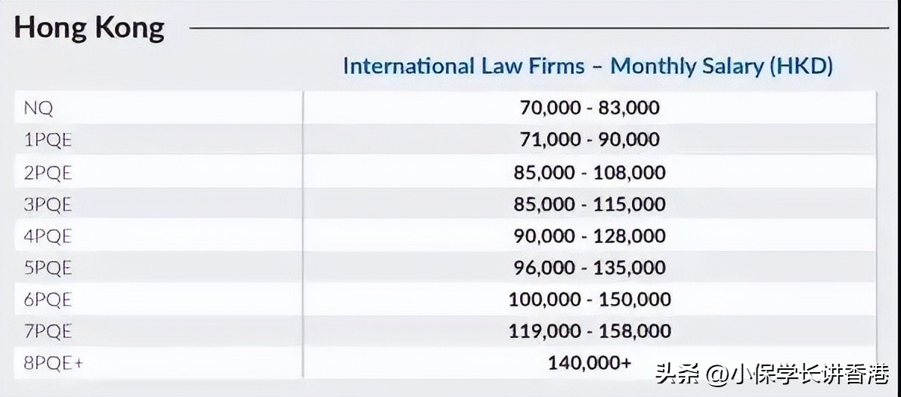The height and width of the screenshot is (397, 901).
Task: Click the 71,000 - 90,000 salary cell
Action: pos(590,140)
